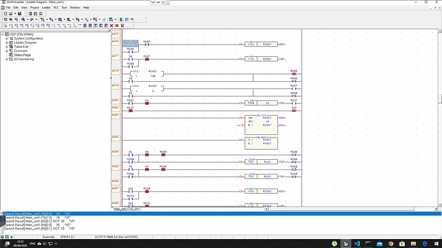Image resolution: width=442 pixels, height=248 pixels.
Task: Open Microsoft Store from the taskbar
Action: pos(402,244)
